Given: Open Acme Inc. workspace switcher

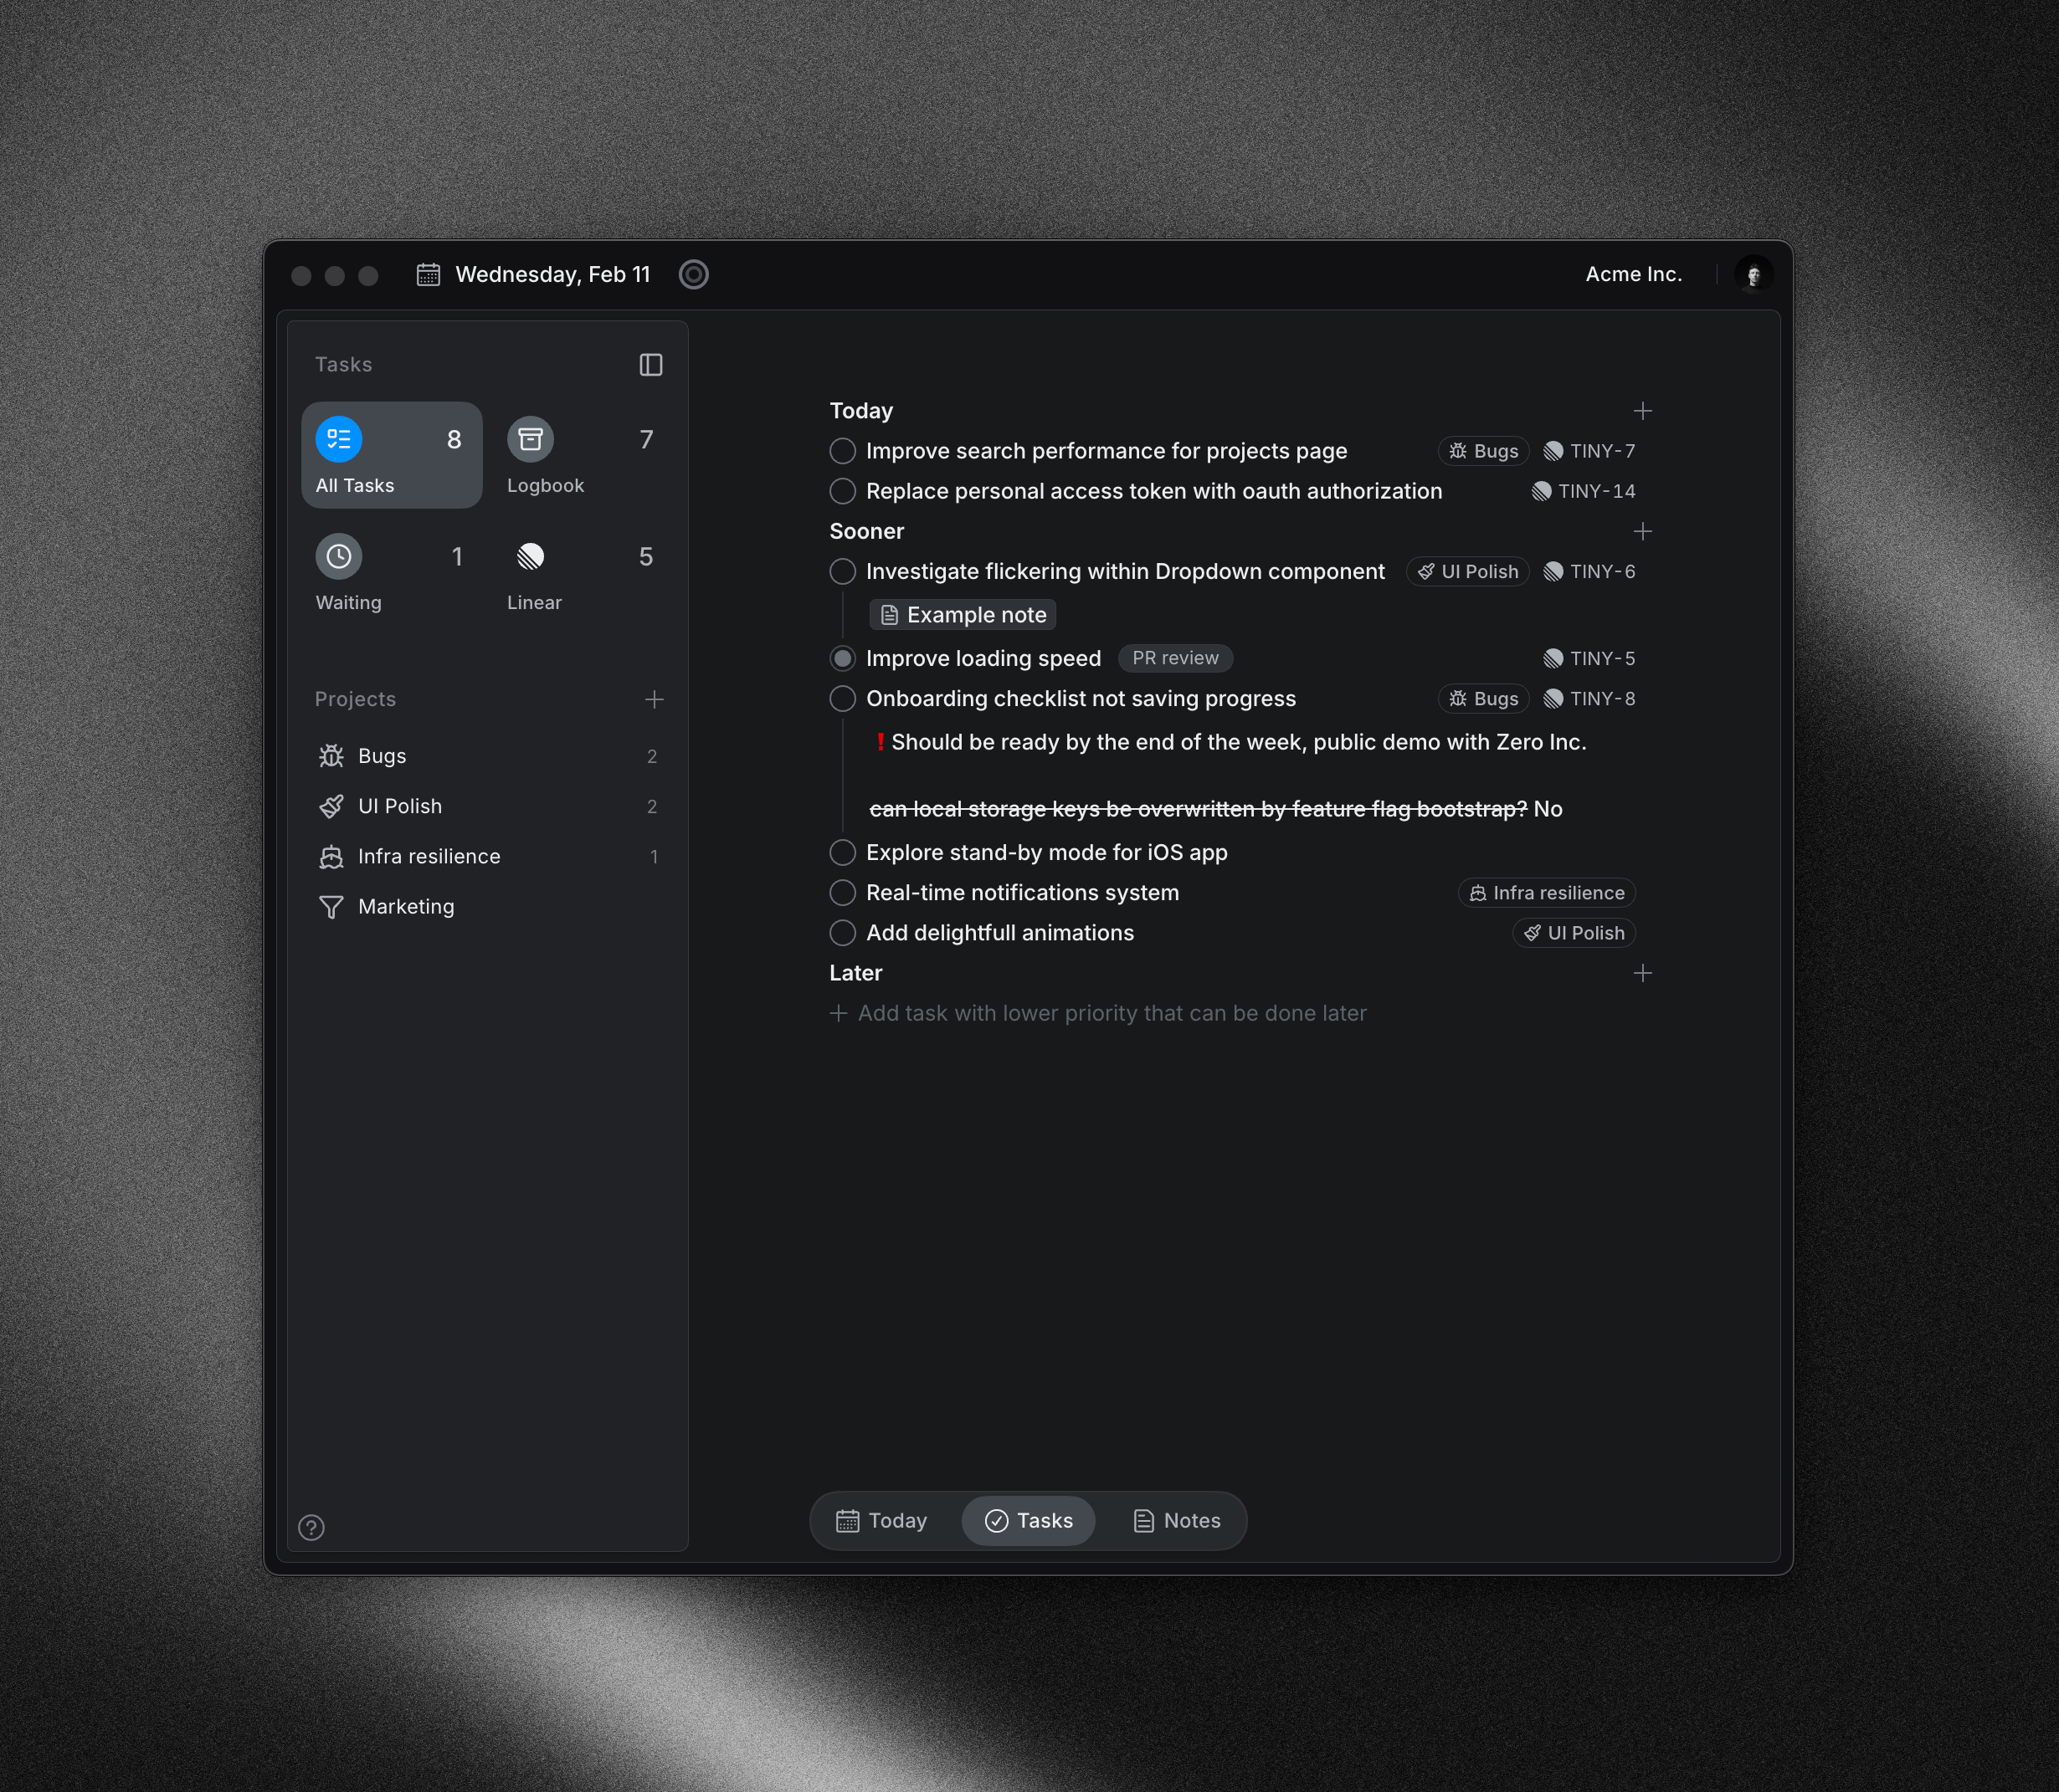Looking at the screenshot, I should click(x=1633, y=274).
